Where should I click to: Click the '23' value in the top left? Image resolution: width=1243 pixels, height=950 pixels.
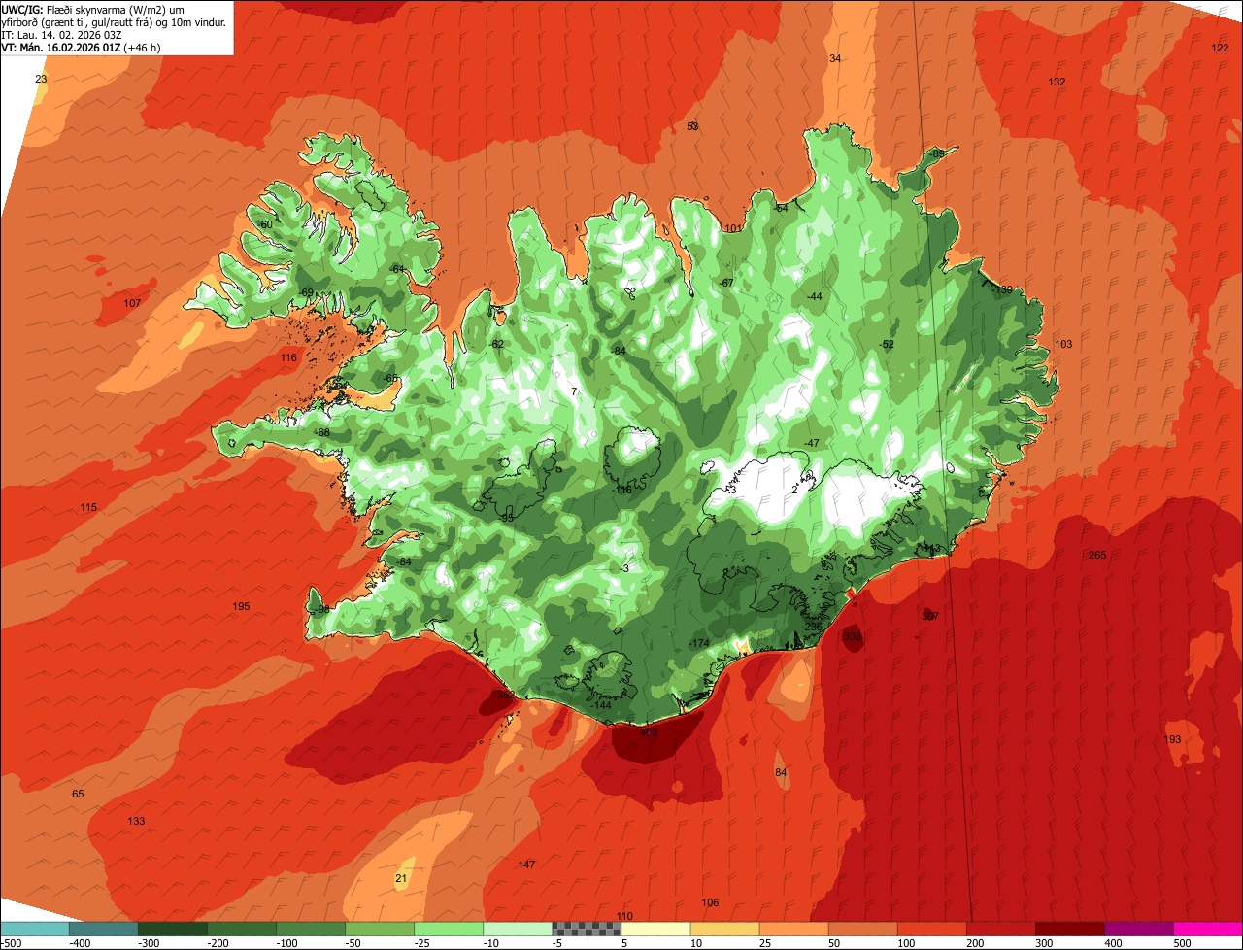click(x=41, y=79)
